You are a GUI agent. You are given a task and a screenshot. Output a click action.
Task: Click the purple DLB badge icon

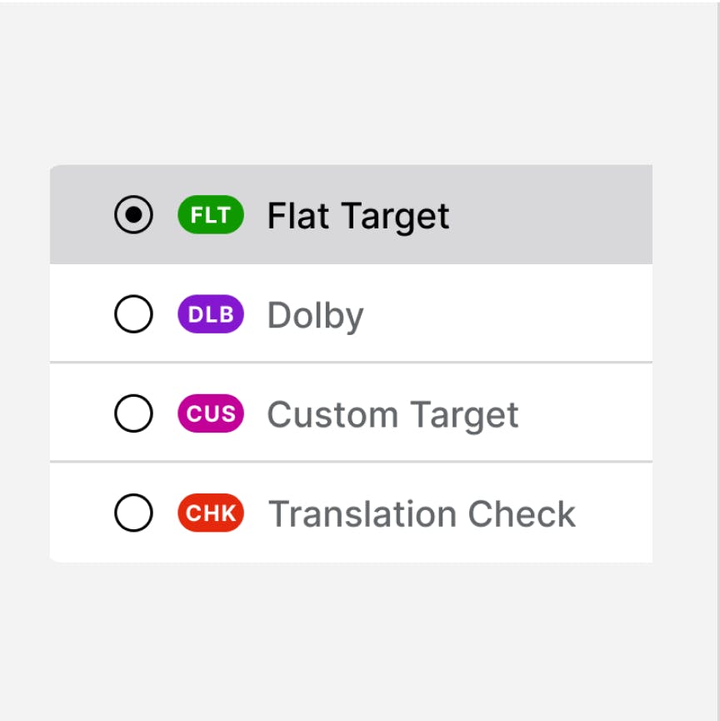(211, 315)
